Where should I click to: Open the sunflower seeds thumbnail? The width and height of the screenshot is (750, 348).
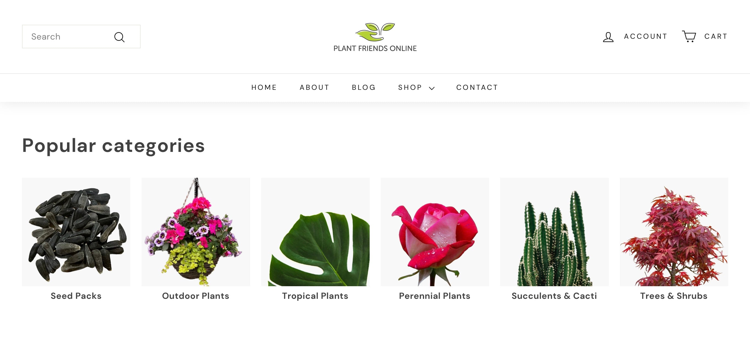pos(76,232)
